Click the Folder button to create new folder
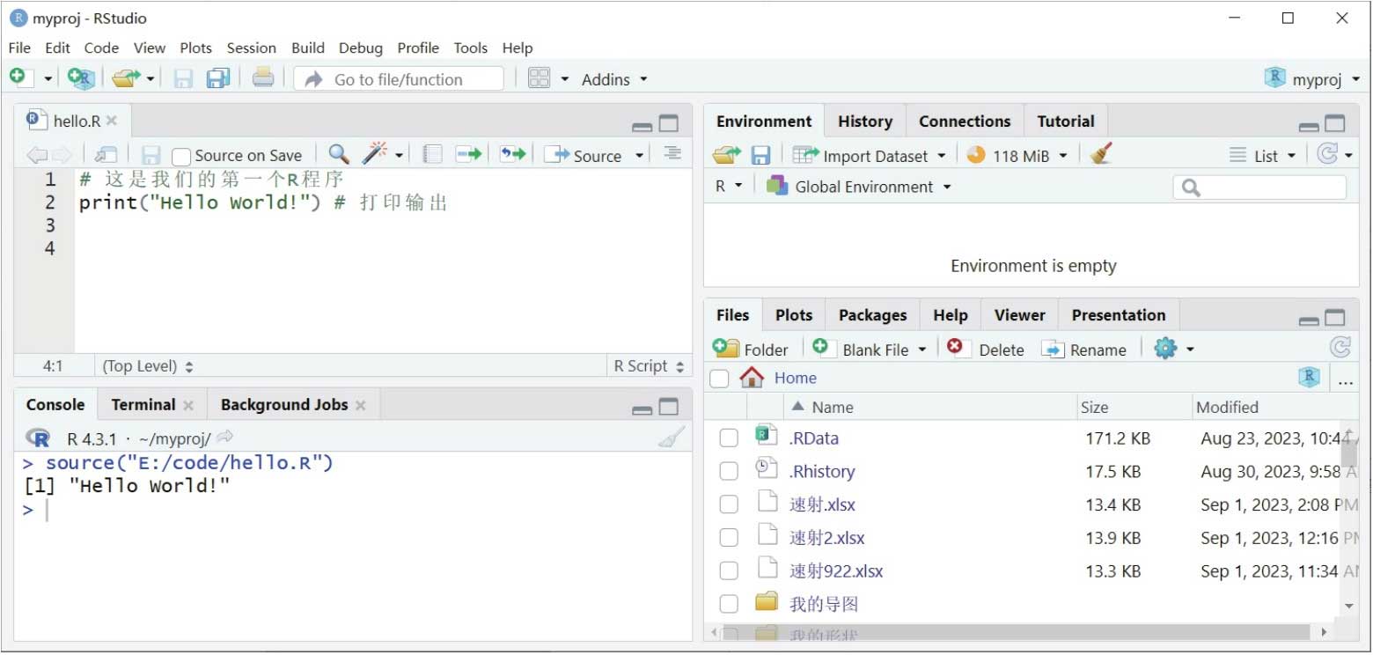This screenshot has width=1373, height=655. coord(750,349)
